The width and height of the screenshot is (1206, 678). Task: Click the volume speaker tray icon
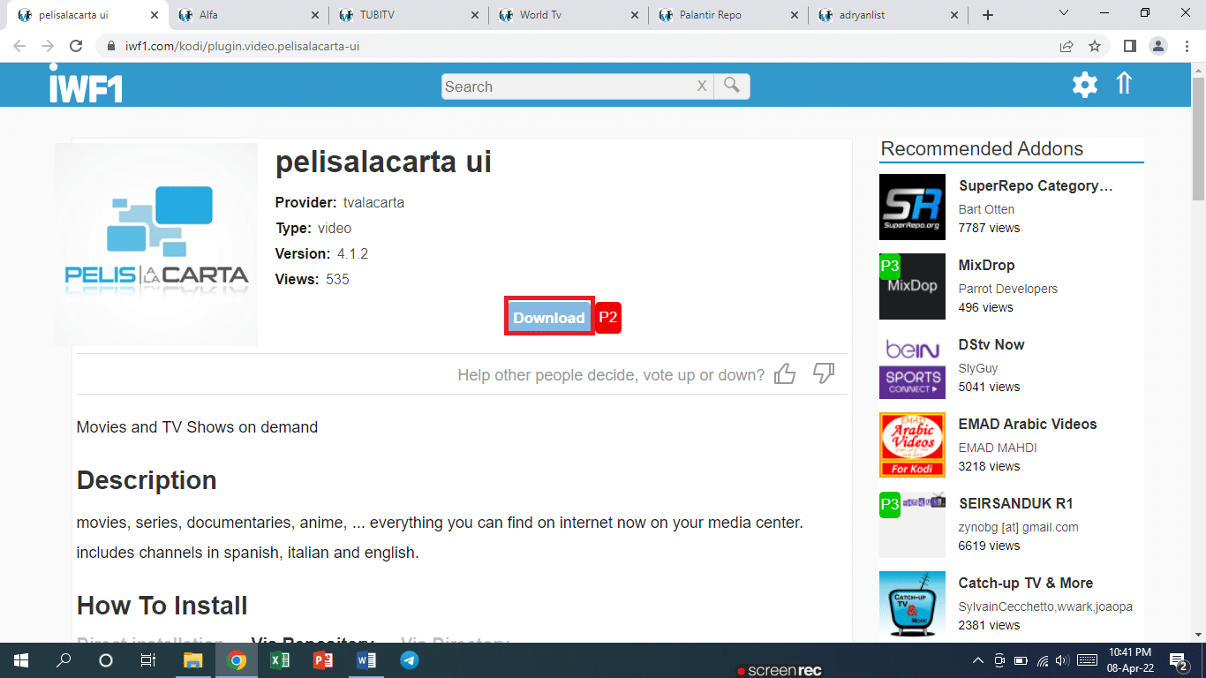[x=1061, y=660]
